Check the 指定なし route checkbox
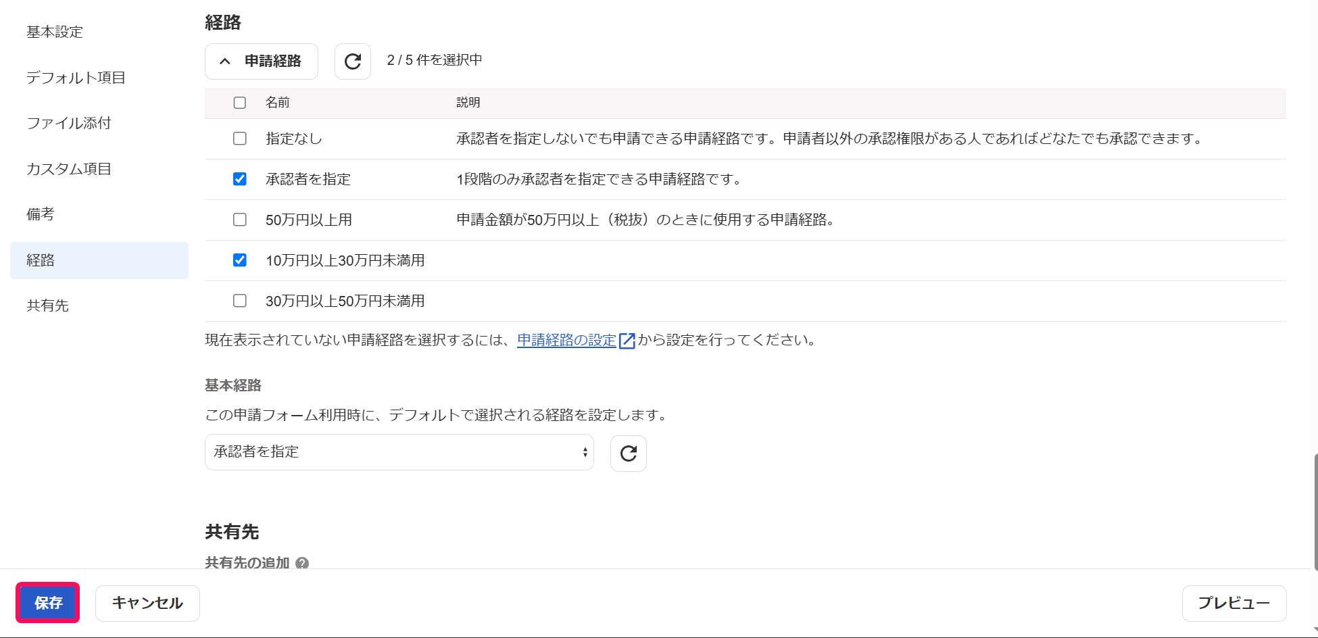 coord(240,139)
